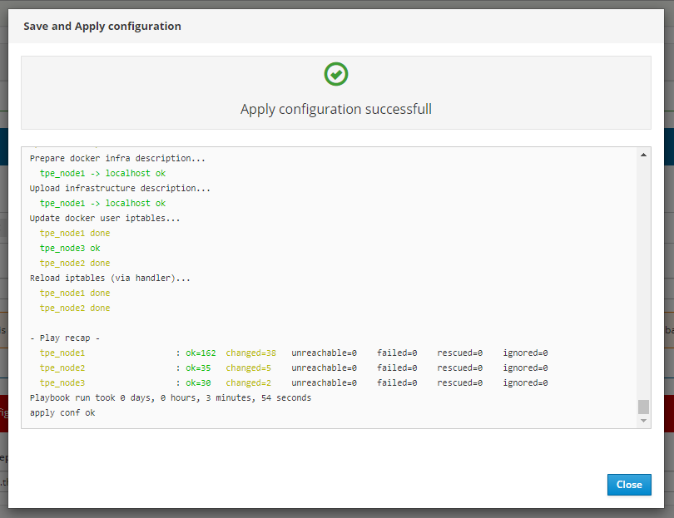Viewport: 674px width, 518px height.
Task: Select the 'ok=35' value for tpe_node2
Action: click(x=198, y=368)
